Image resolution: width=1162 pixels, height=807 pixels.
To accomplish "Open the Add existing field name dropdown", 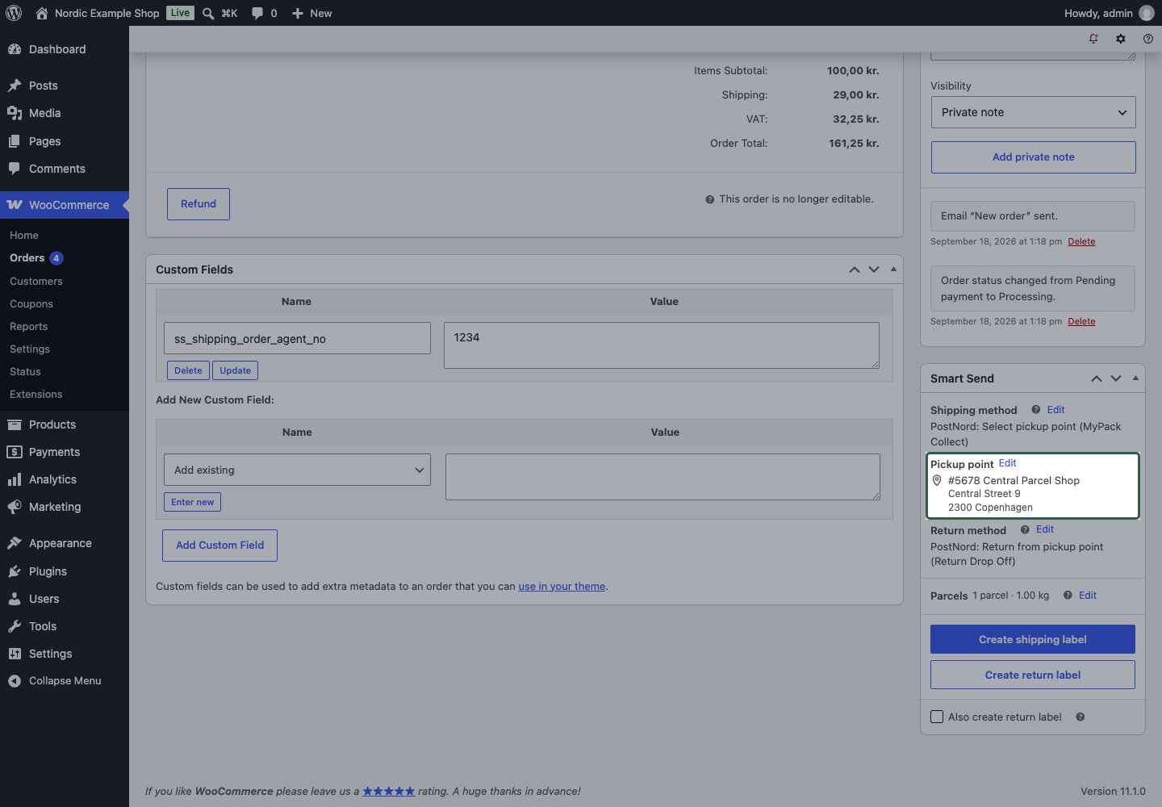I will tap(297, 470).
